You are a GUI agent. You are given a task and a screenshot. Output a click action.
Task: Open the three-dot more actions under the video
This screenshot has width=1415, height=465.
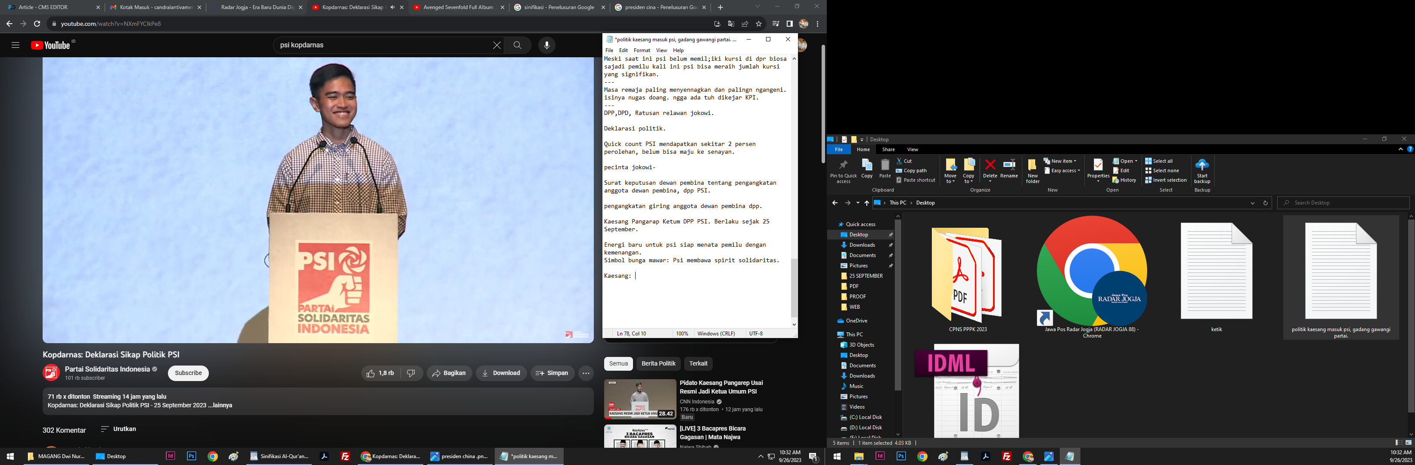[586, 373]
